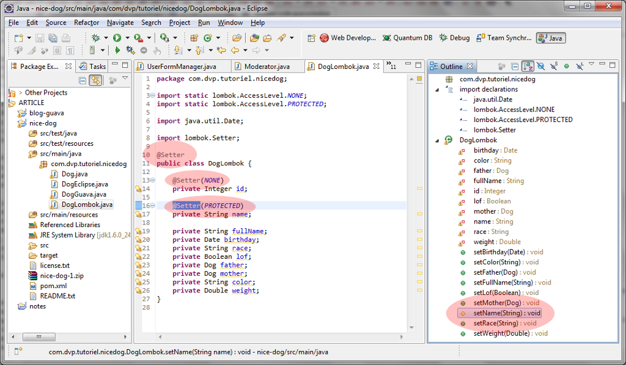Toggle Link with Editor in Package Explorer

coord(95,80)
